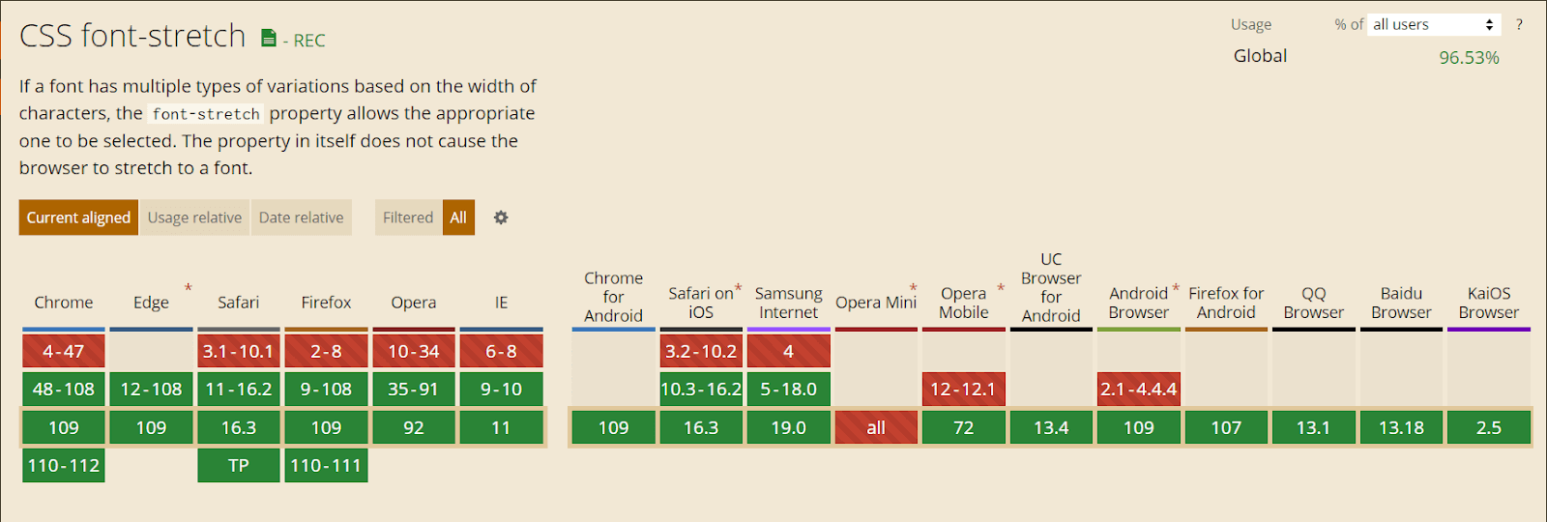Viewport: 1547px width, 522px height.
Task: Click the red Opera Mini 'all' cell
Action: (x=876, y=427)
